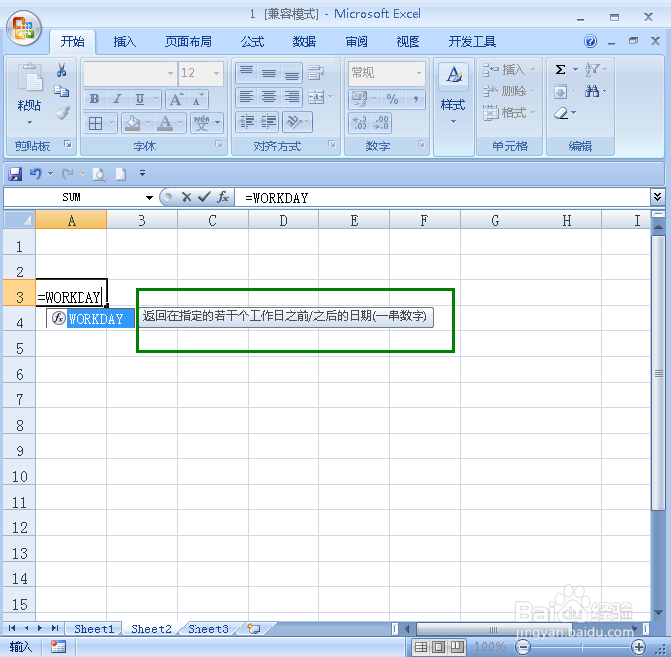Toggle Top Align vertical alignment
The height and width of the screenshot is (657, 671).
pyautogui.click(x=246, y=73)
